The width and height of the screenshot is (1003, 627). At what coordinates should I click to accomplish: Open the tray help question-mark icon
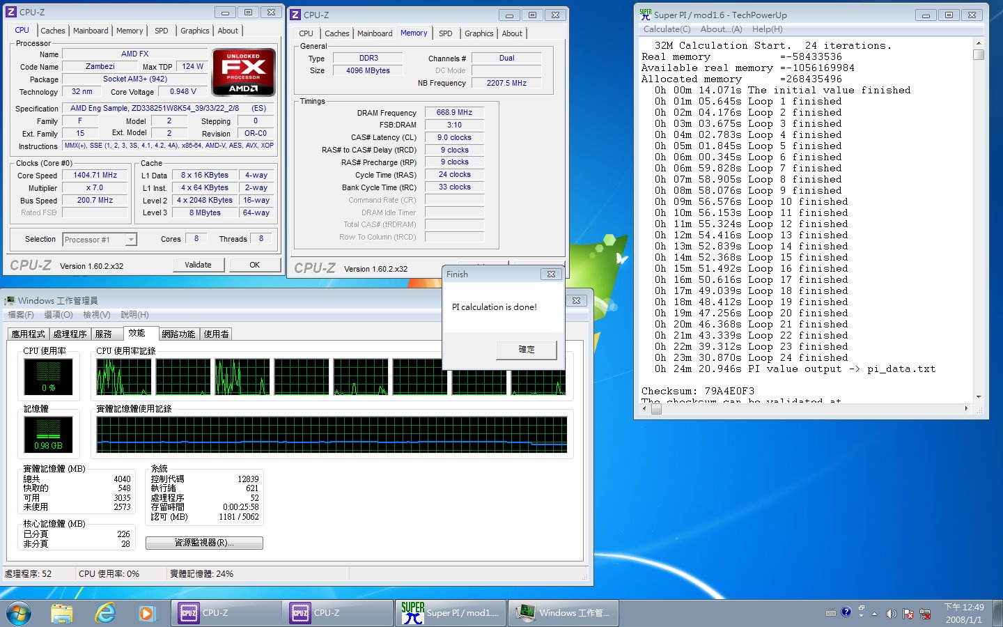pos(846,612)
